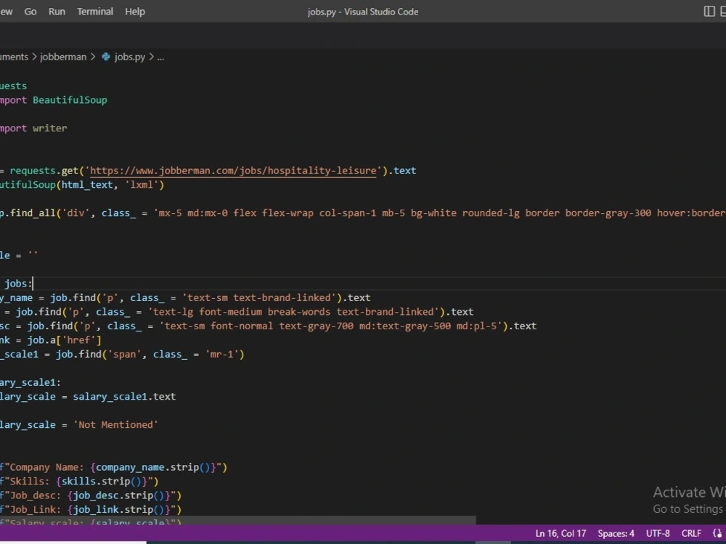Follow the jobberman.com hospitality-leisure URL

[233, 170]
